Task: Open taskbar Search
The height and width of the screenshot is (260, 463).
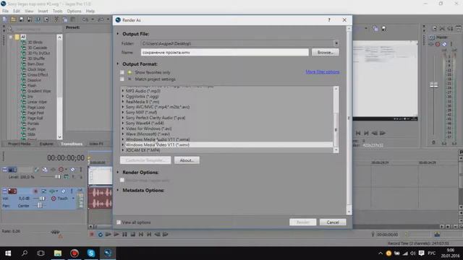Action: click(x=25, y=253)
